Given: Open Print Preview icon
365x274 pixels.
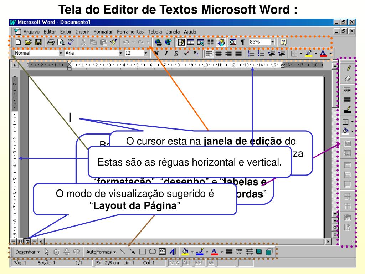Looking at the screenshot, I should tap(61, 42).
